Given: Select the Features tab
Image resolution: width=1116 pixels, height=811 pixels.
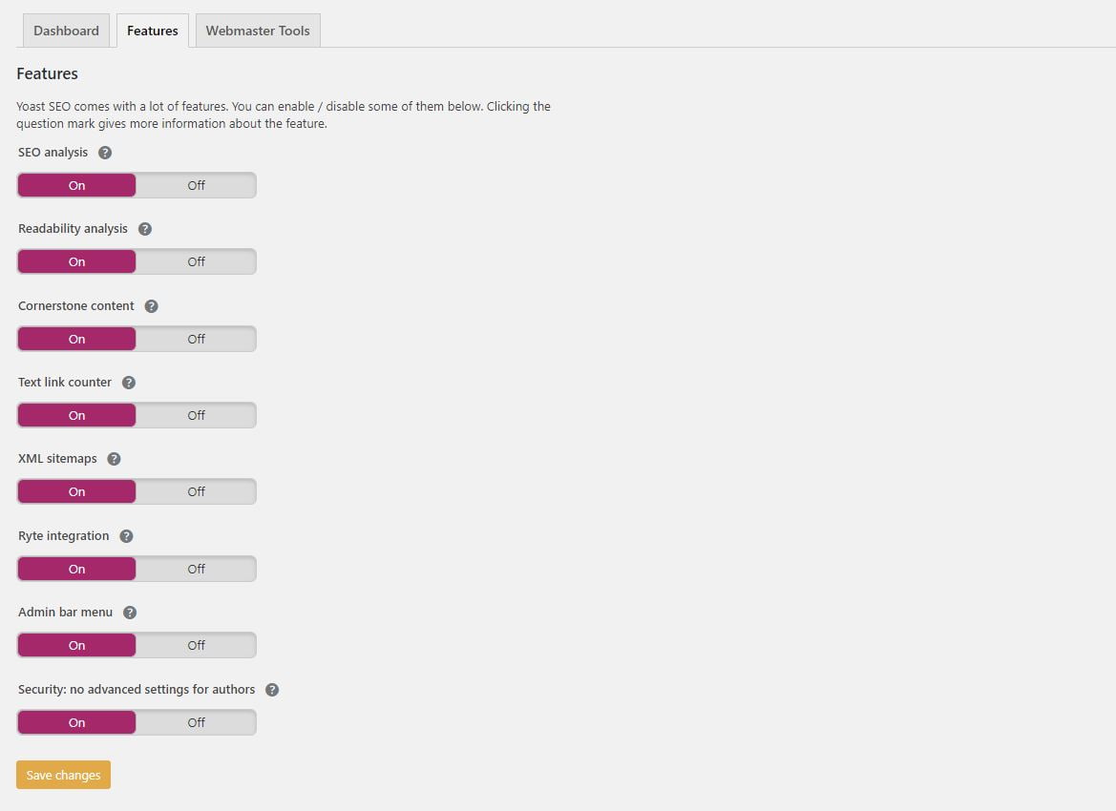Looking at the screenshot, I should tap(152, 30).
